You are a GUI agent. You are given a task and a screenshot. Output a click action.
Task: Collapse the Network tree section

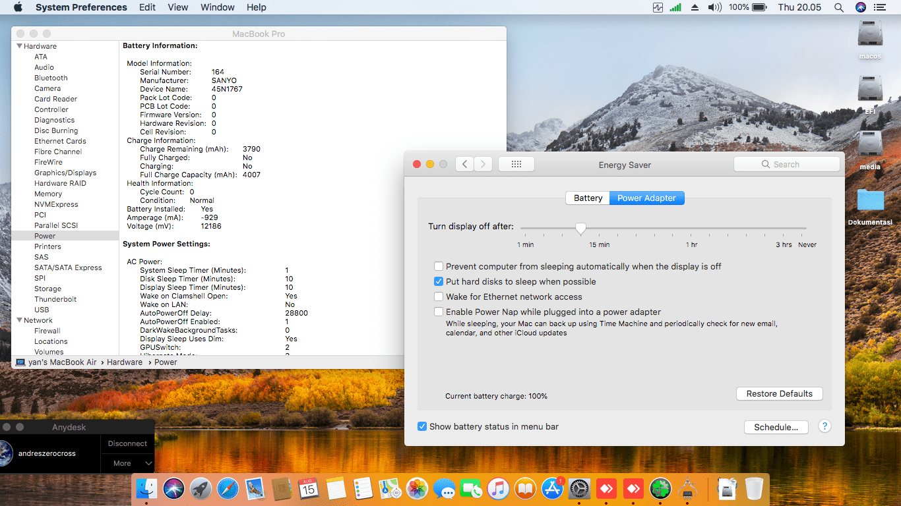[19, 320]
